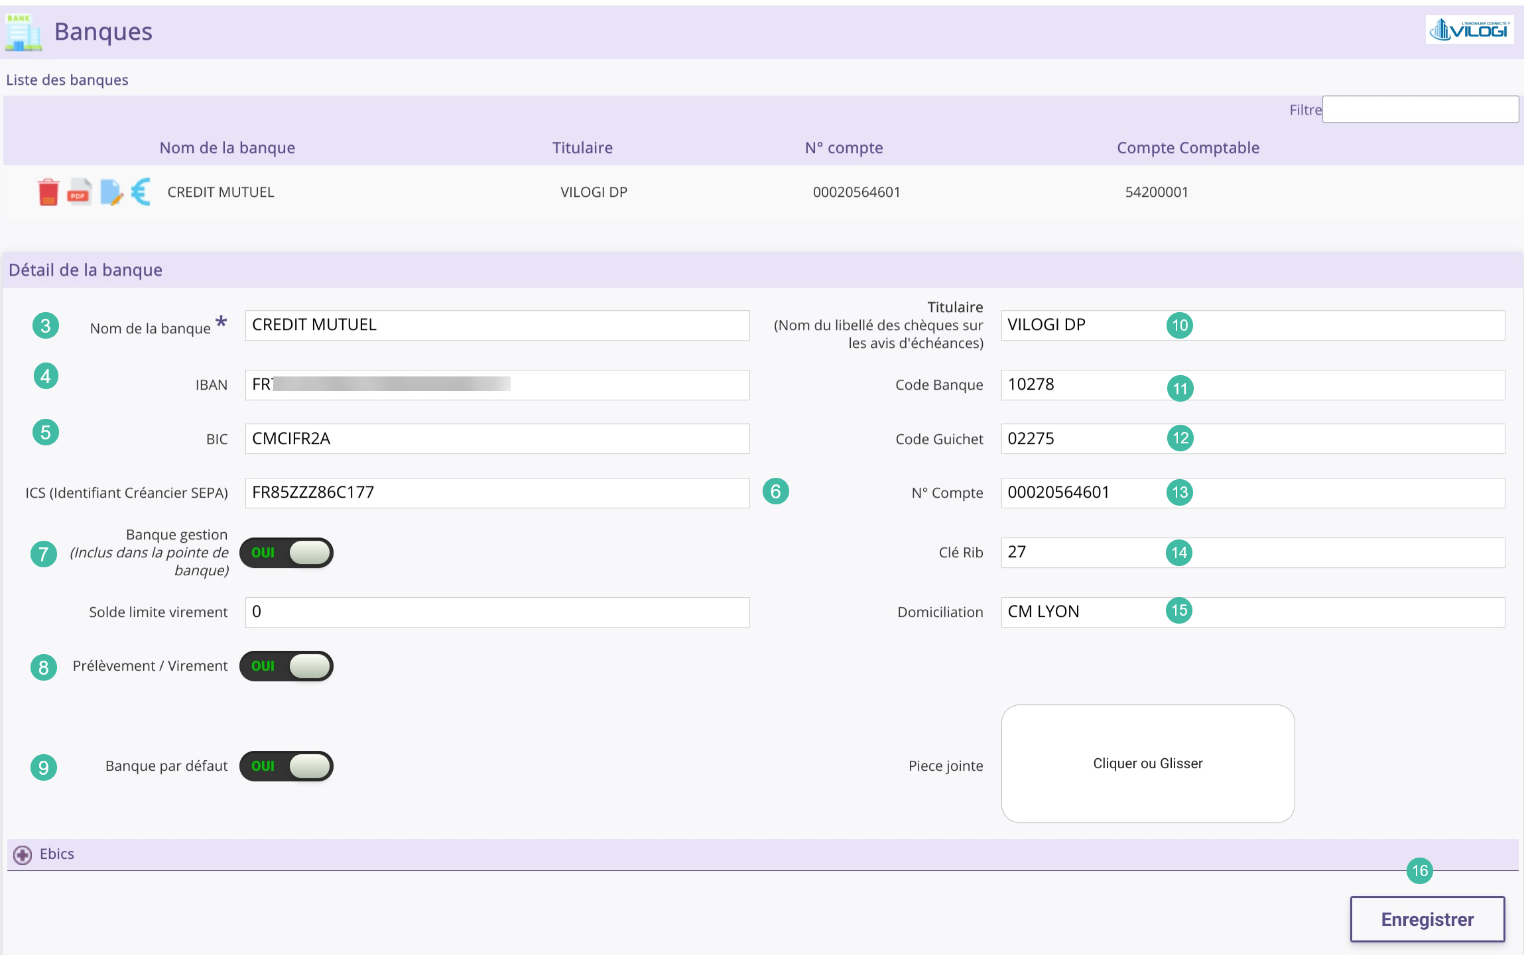
Task: Select the CREDIT MUTUEL name in list
Action: click(220, 192)
